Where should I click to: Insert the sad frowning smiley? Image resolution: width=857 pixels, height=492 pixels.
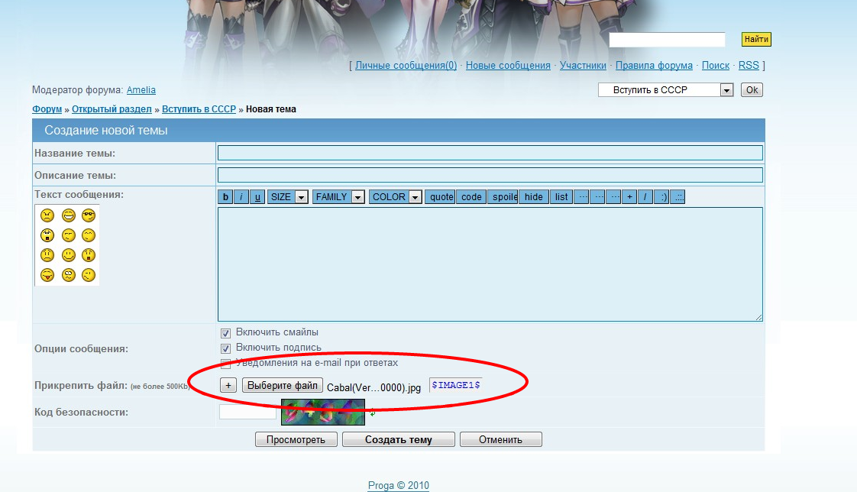click(x=47, y=255)
